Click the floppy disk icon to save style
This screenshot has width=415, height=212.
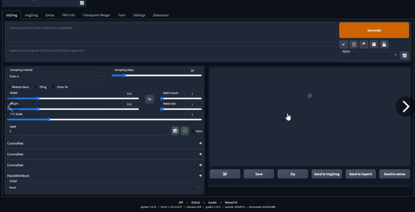point(384,44)
